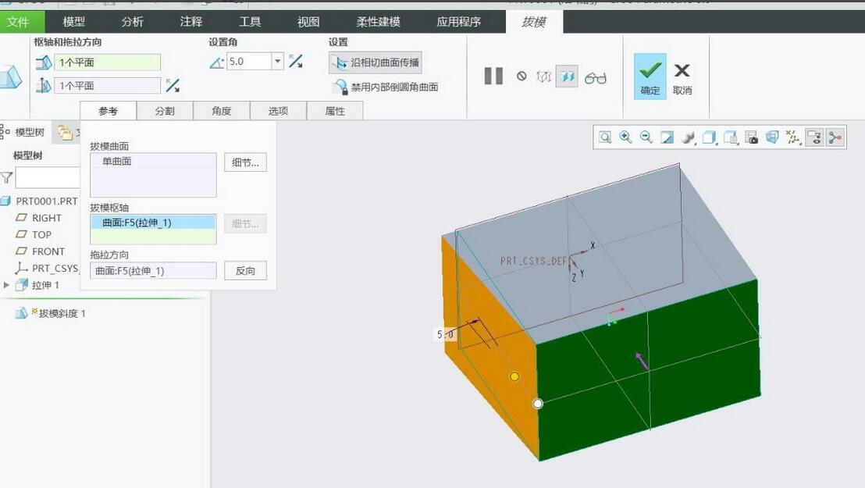Click 反向 button to flip pull direction
Image resolution: width=865 pixels, height=488 pixels.
245,270
